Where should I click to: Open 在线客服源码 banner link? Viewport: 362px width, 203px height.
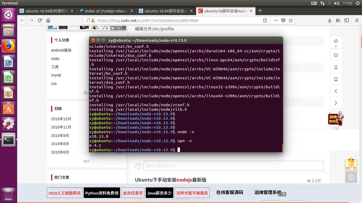click(229, 192)
